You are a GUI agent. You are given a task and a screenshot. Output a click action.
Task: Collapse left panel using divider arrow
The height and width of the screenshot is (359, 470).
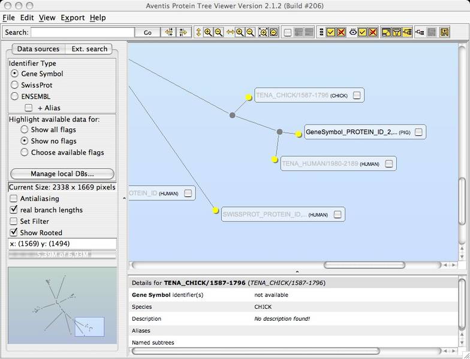pos(124,199)
